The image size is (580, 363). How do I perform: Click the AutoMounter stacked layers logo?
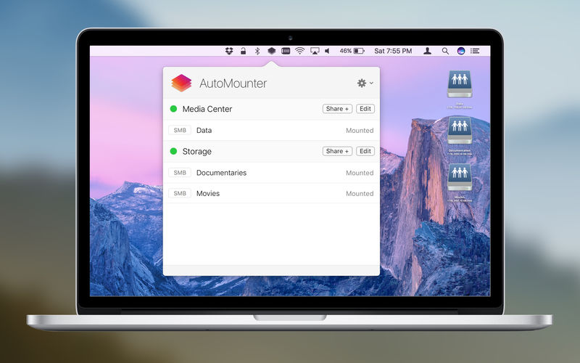click(181, 83)
